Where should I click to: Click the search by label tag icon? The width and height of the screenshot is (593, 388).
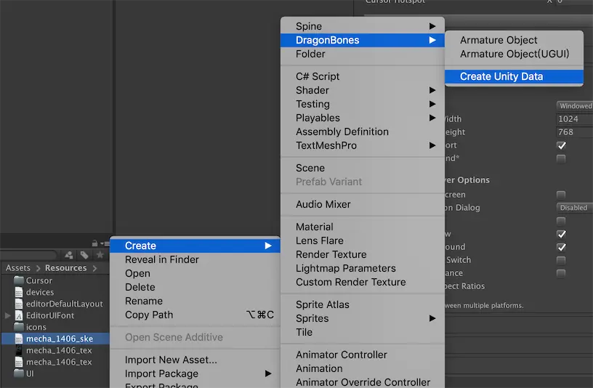84,255
